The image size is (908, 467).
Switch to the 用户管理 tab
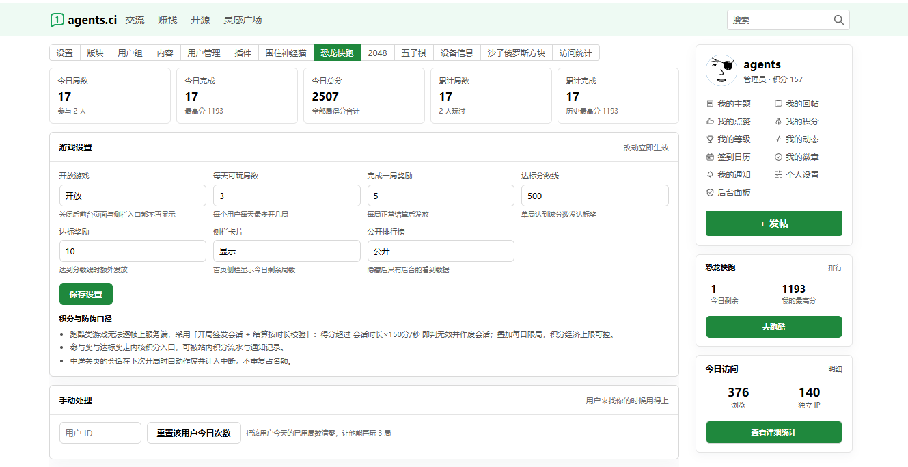click(204, 53)
